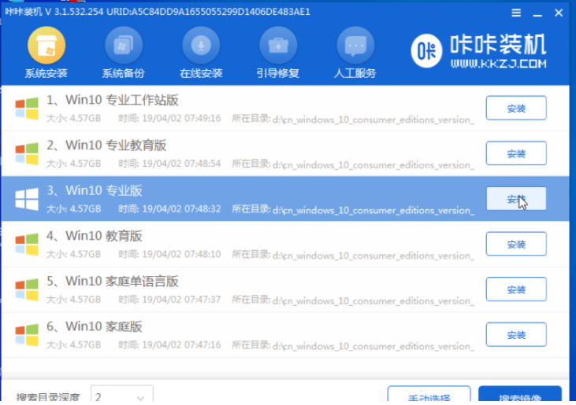Click the 手动选择 button
This screenshot has width=576, height=405.
point(429,396)
